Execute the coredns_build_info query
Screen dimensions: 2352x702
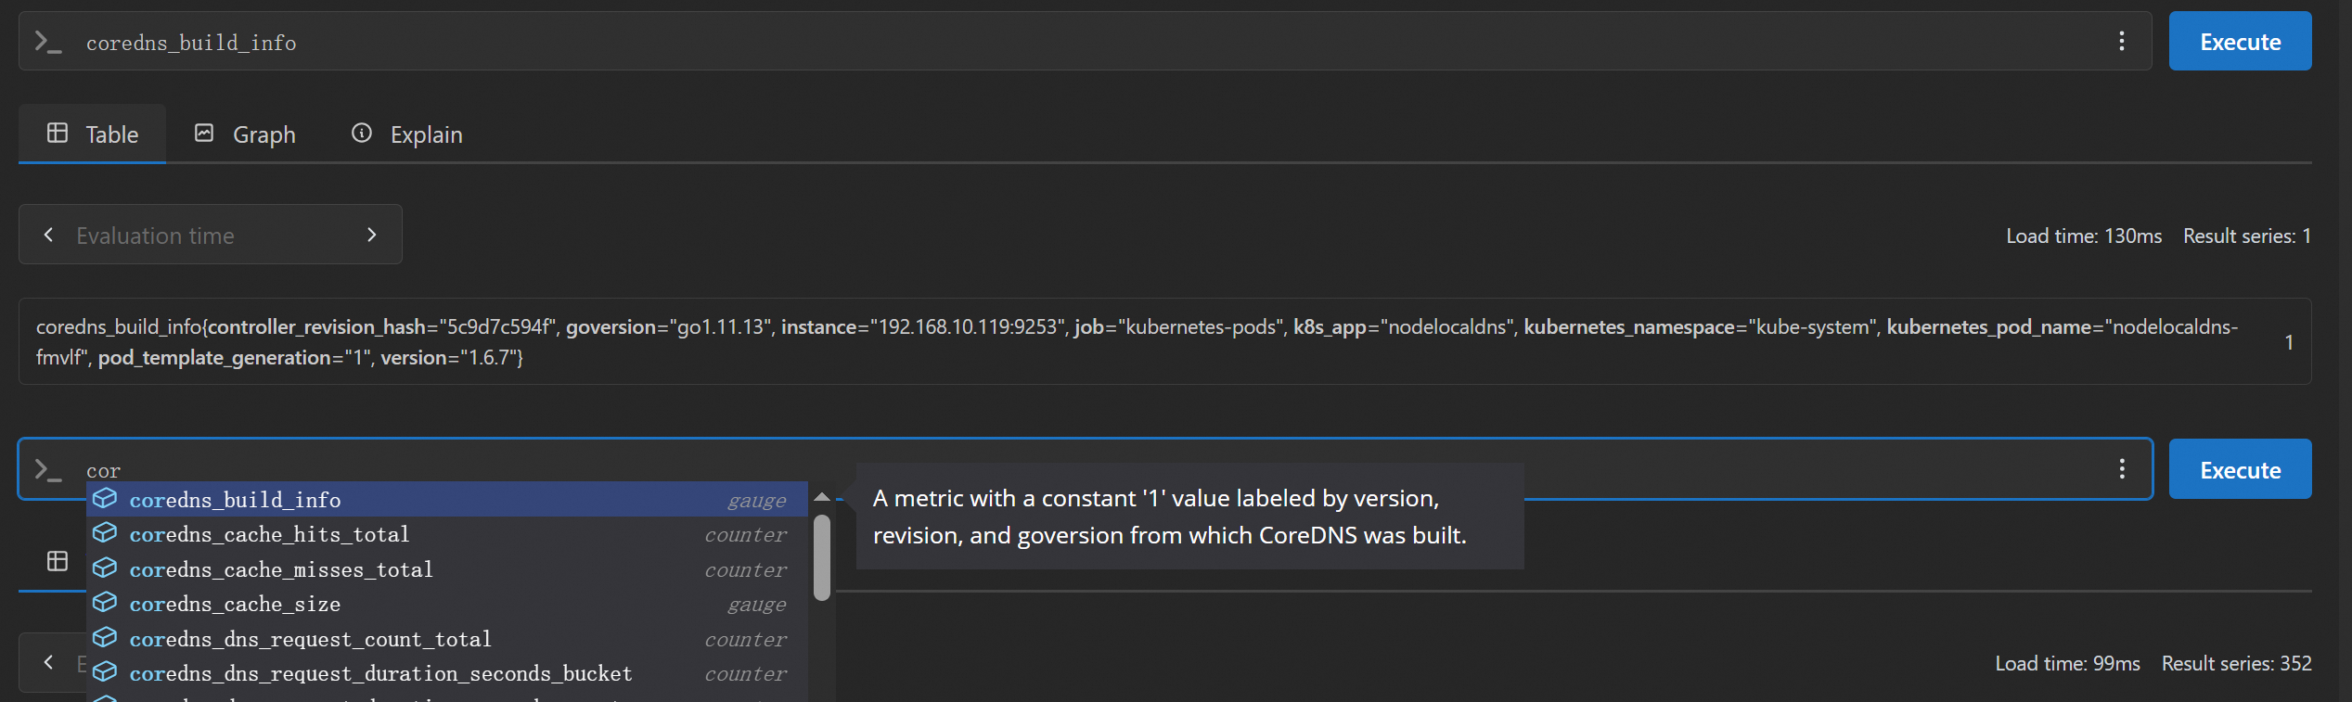2239,42
